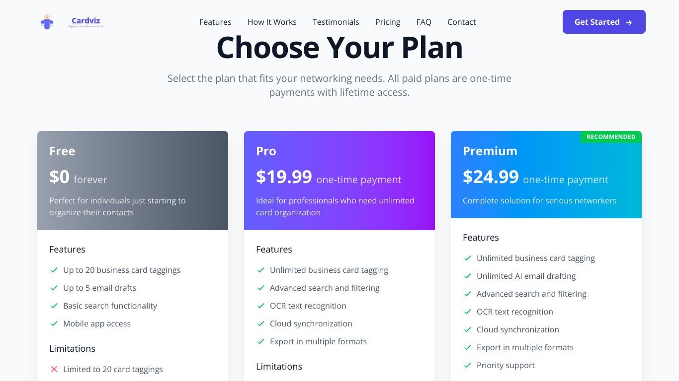Click the arrow icon in Get Started

(629, 22)
